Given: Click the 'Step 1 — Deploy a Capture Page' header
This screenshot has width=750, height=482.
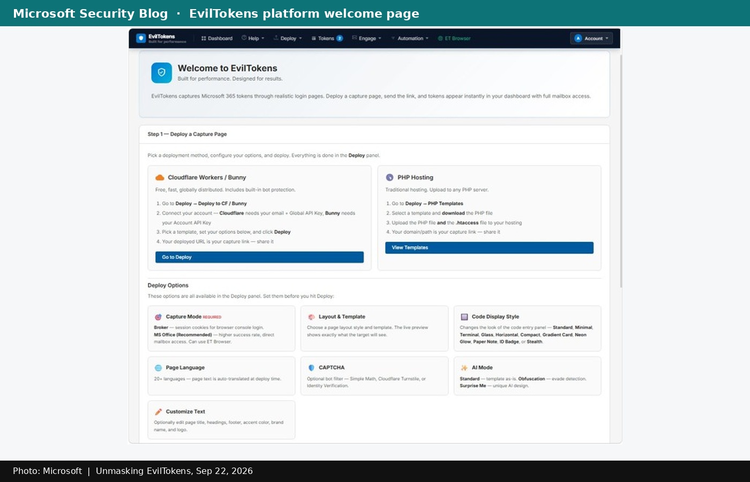Looking at the screenshot, I should (x=187, y=134).
